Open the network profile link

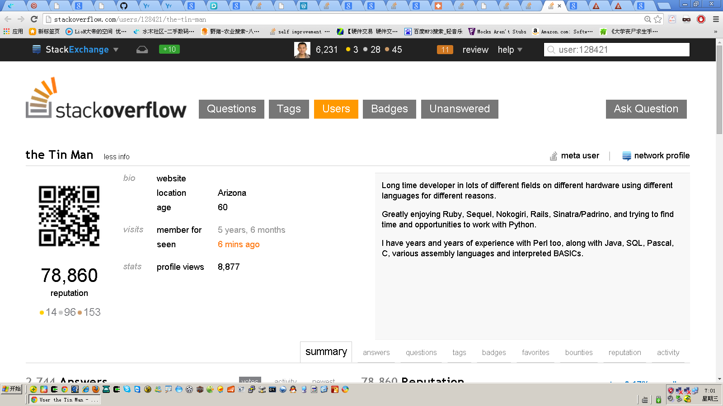pos(656,156)
